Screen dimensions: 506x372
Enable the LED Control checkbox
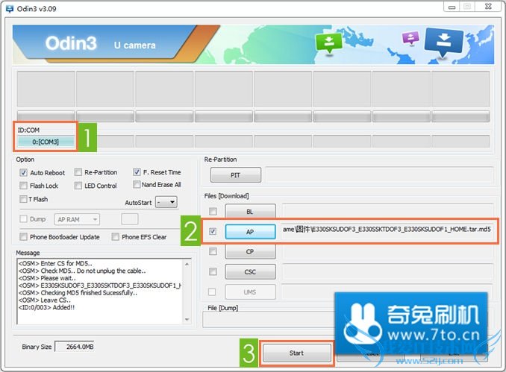coord(78,186)
